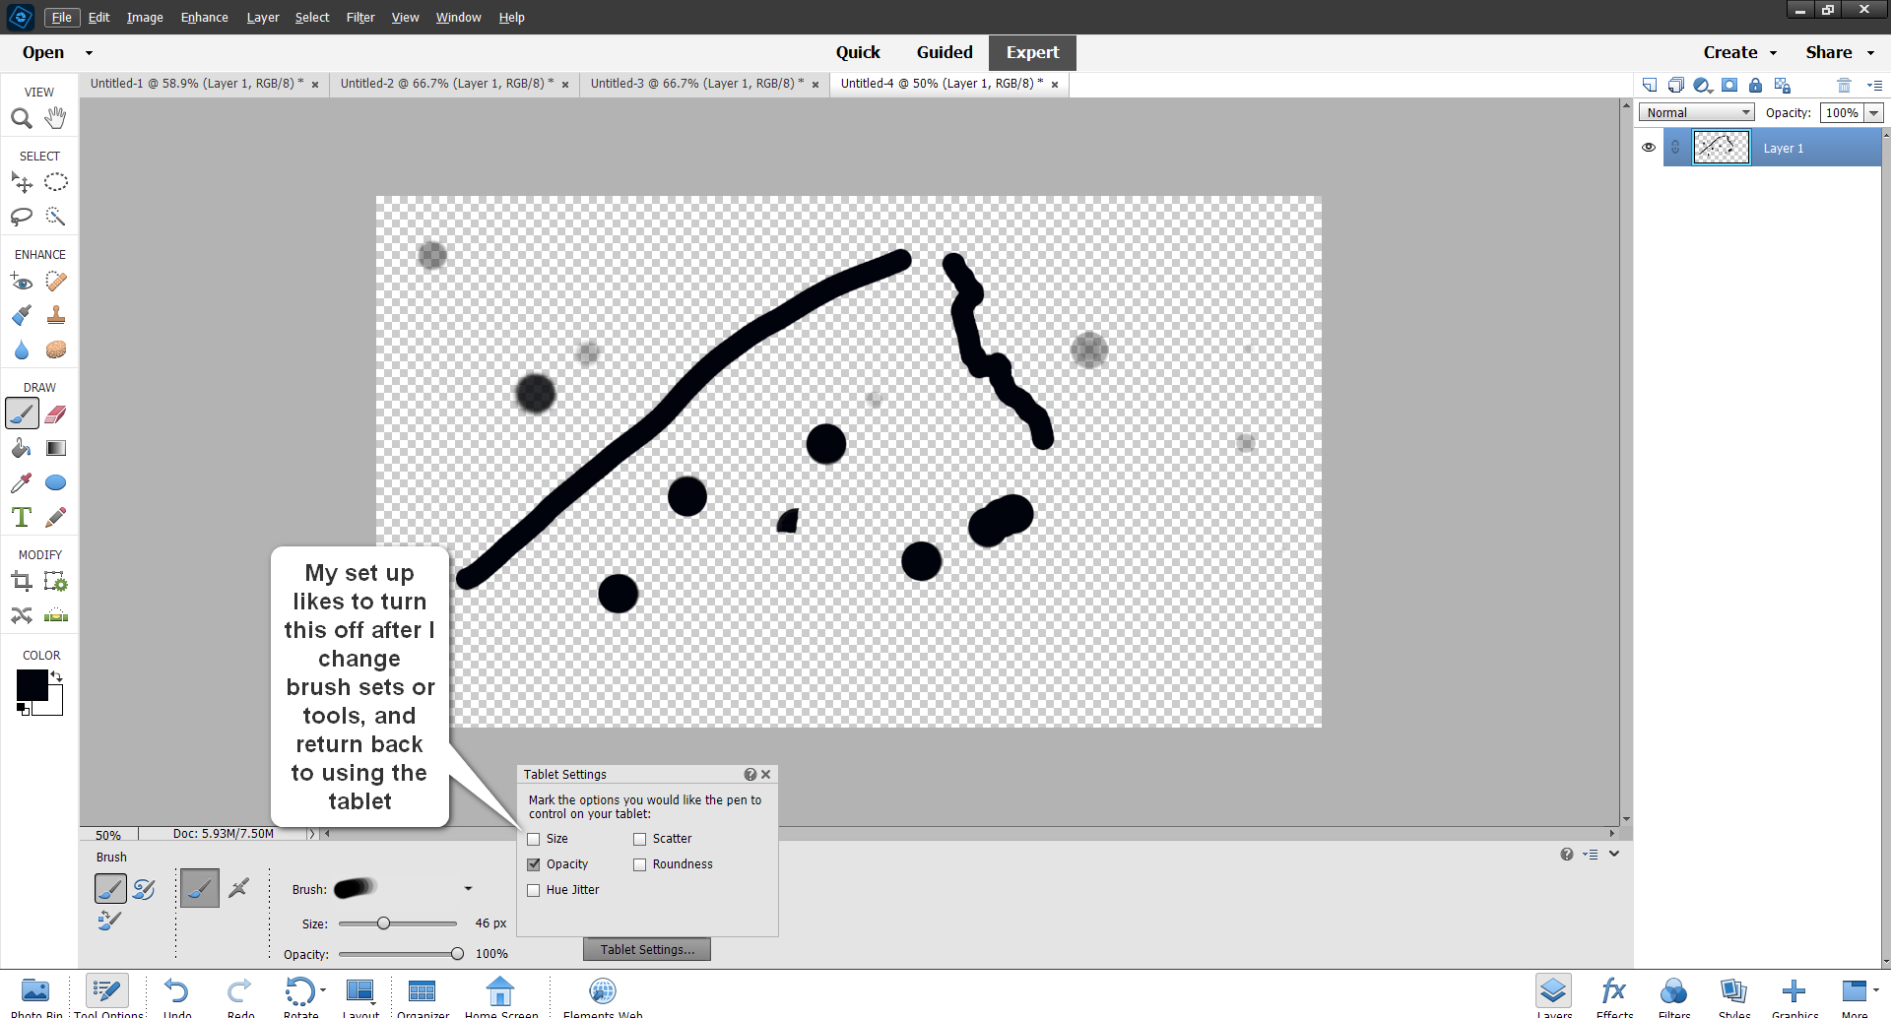Click the Share button
This screenshot has width=1891, height=1018.
[x=1831, y=52]
